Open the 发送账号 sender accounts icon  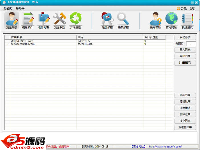pyautogui.click(x=12, y=20)
